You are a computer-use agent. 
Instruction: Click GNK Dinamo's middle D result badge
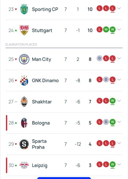106,79
